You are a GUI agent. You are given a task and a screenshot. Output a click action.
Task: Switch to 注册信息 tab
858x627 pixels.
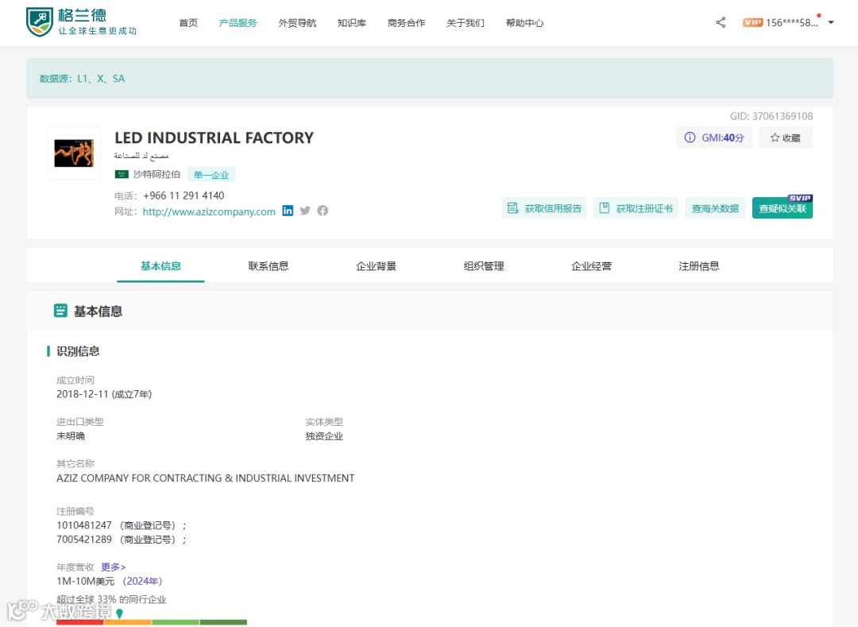[x=699, y=266]
